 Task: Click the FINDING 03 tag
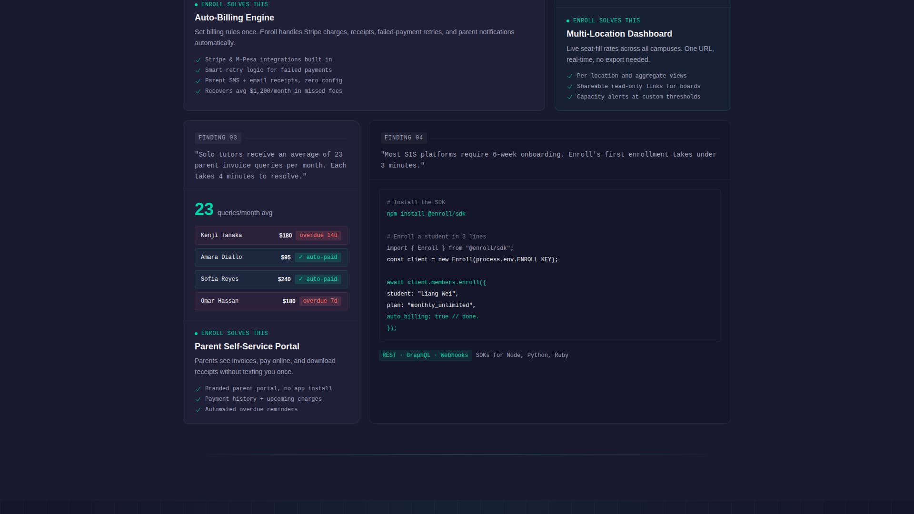pos(218,138)
